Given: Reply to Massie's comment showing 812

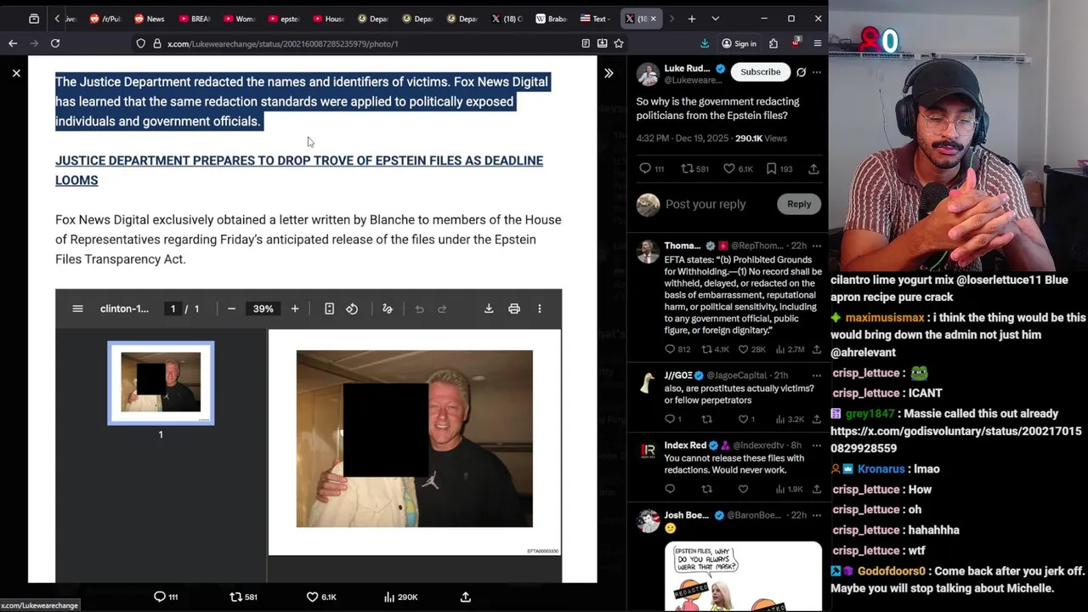Looking at the screenshot, I should coord(670,349).
